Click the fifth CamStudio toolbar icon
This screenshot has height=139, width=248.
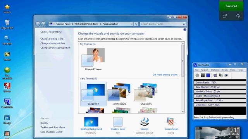221,76
